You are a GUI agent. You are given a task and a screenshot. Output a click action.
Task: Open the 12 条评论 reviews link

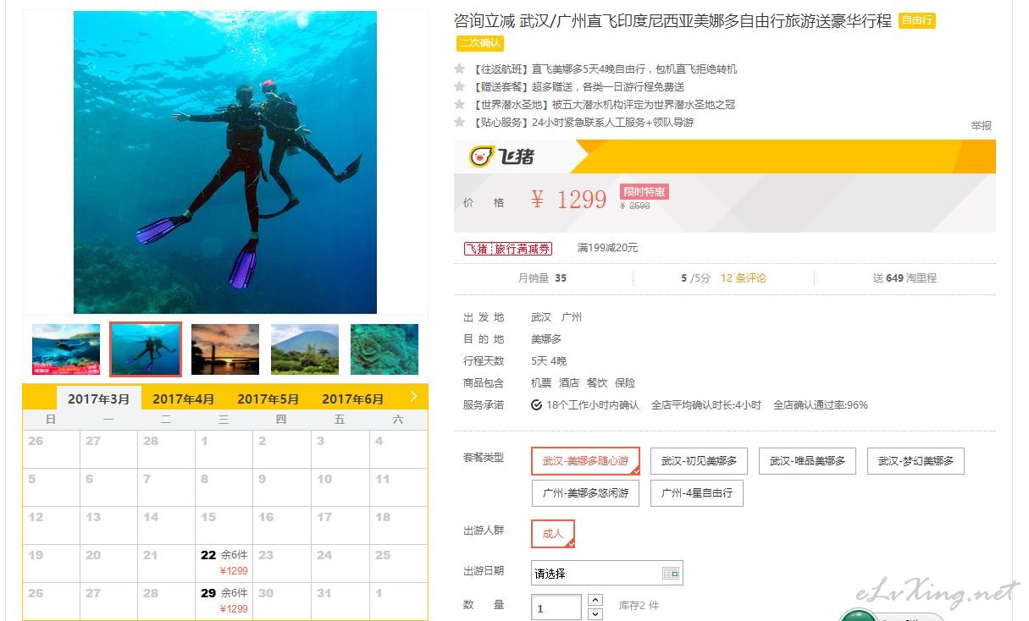click(744, 278)
